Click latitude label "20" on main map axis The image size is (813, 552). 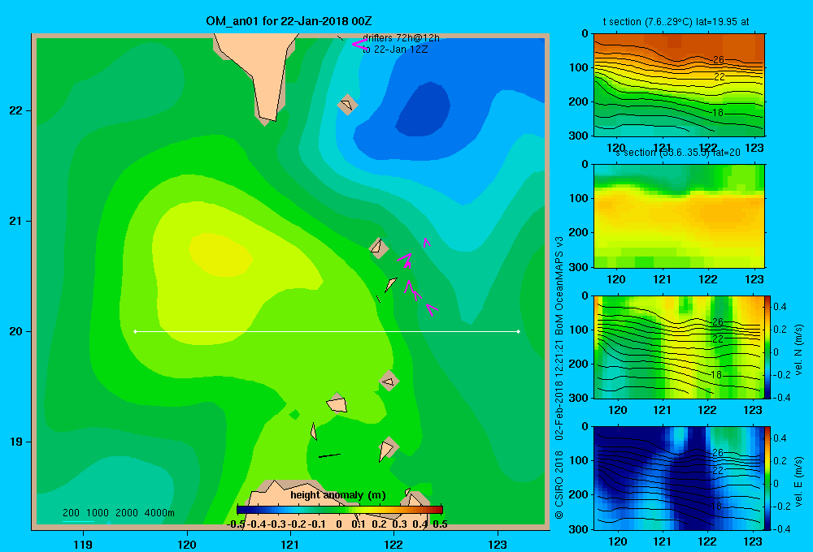(15, 331)
